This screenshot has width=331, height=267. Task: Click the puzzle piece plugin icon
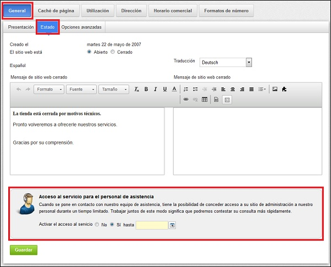coord(284,89)
